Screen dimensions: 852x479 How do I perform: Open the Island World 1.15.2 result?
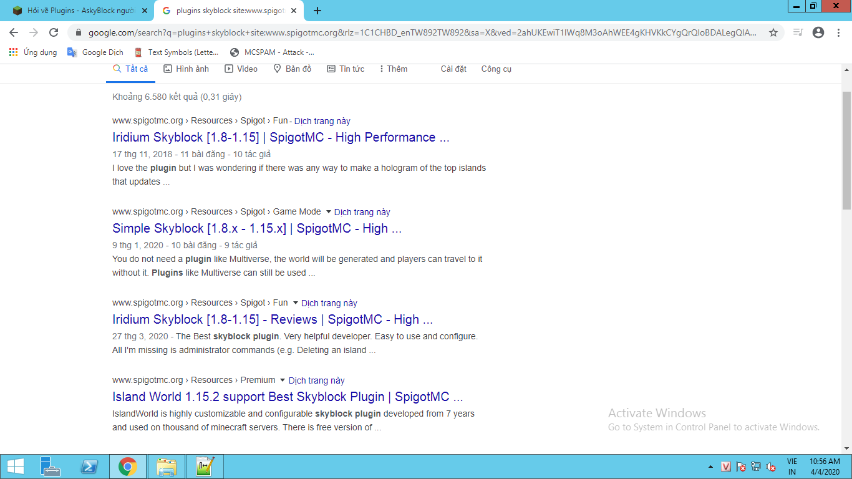(288, 397)
